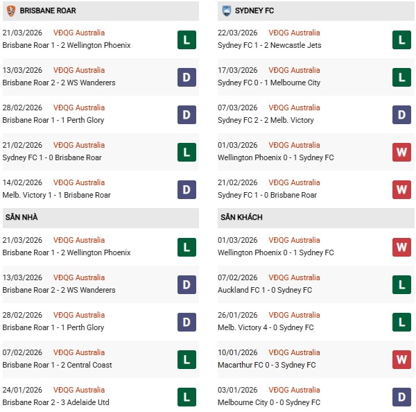
Task: Open VĐQG Australia link dated 03/01/2026
Action: [x=291, y=390]
